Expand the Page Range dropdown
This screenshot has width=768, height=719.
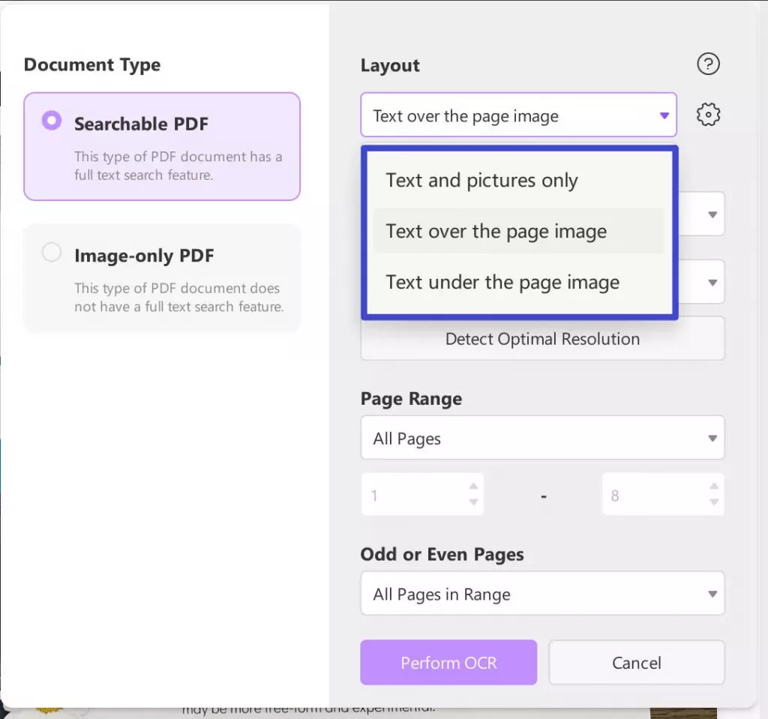(x=542, y=438)
